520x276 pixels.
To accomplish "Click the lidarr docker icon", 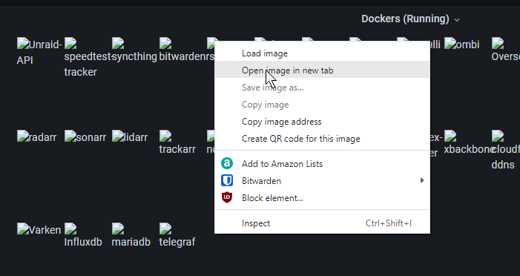I will click(x=118, y=136).
